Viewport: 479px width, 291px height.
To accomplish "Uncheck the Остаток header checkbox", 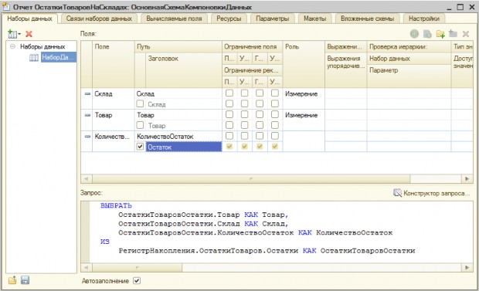I will click(x=140, y=147).
